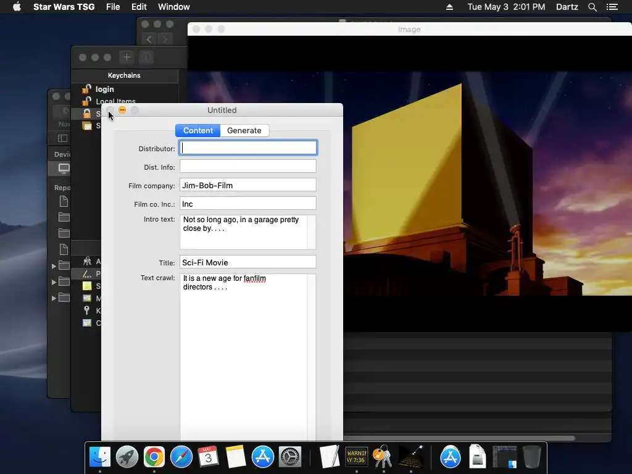632x474 pixels.
Task: Open the File menu
Action: coord(113,7)
